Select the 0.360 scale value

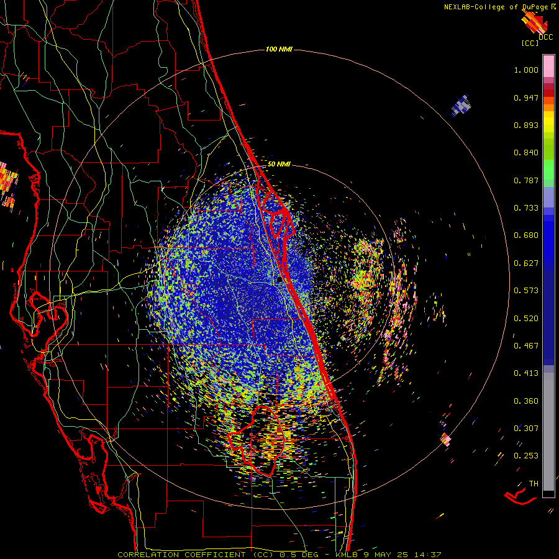tap(526, 401)
